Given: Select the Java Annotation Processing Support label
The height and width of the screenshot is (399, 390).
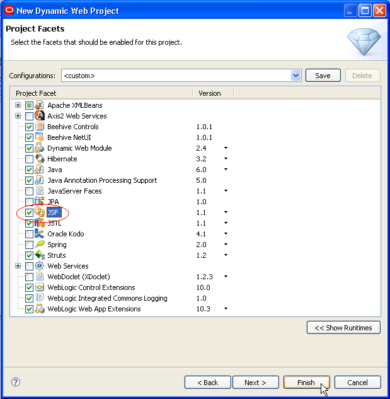Looking at the screenshot, I should pos(102,180).
